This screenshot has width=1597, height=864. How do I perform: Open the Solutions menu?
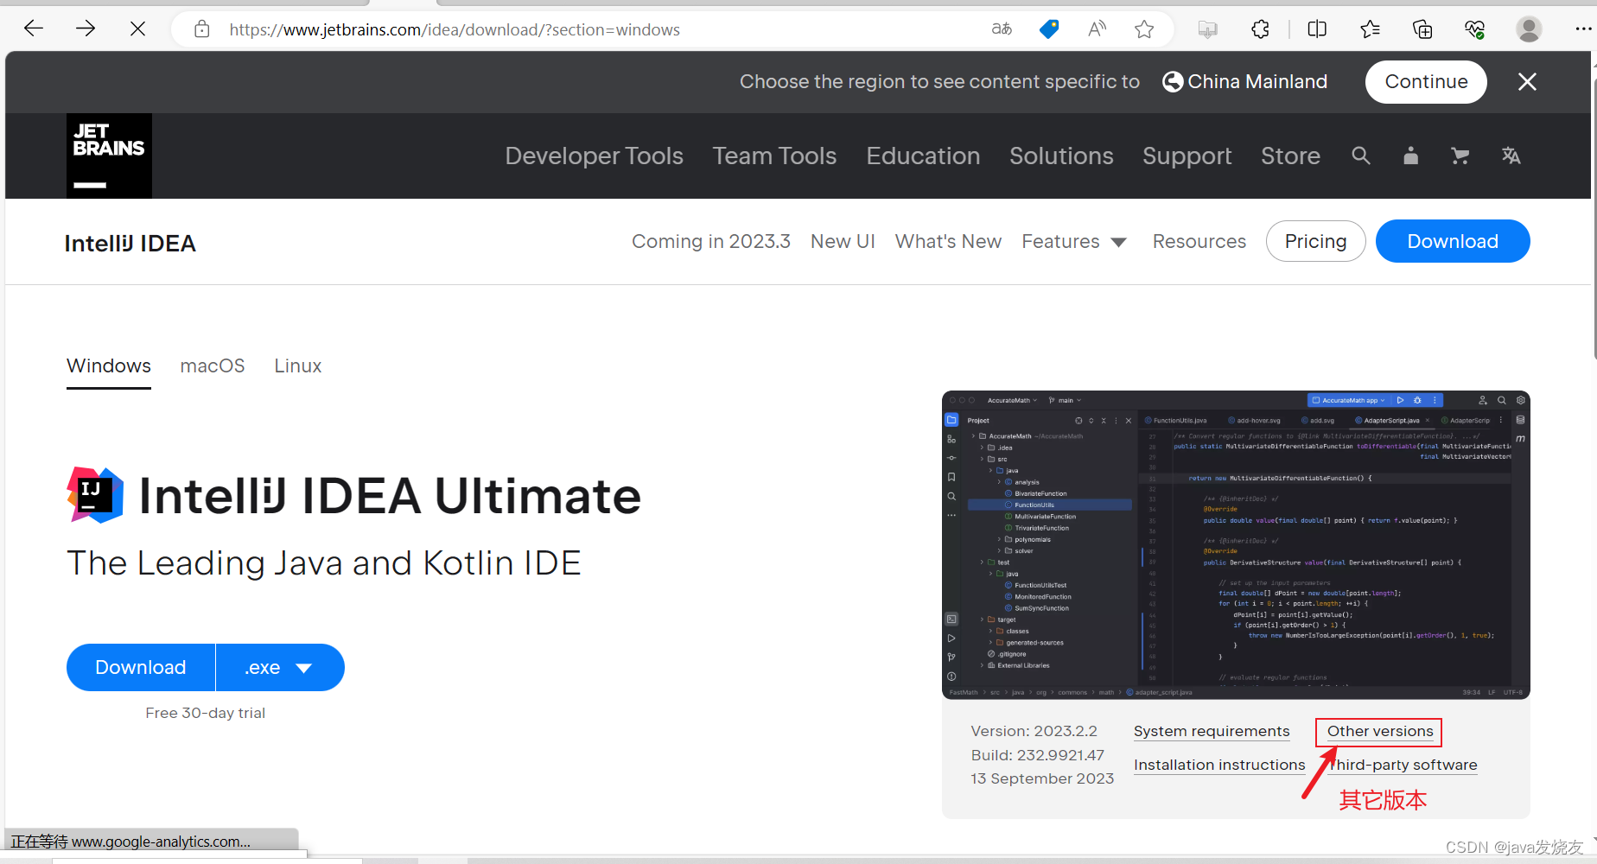tap(1061, 156)
